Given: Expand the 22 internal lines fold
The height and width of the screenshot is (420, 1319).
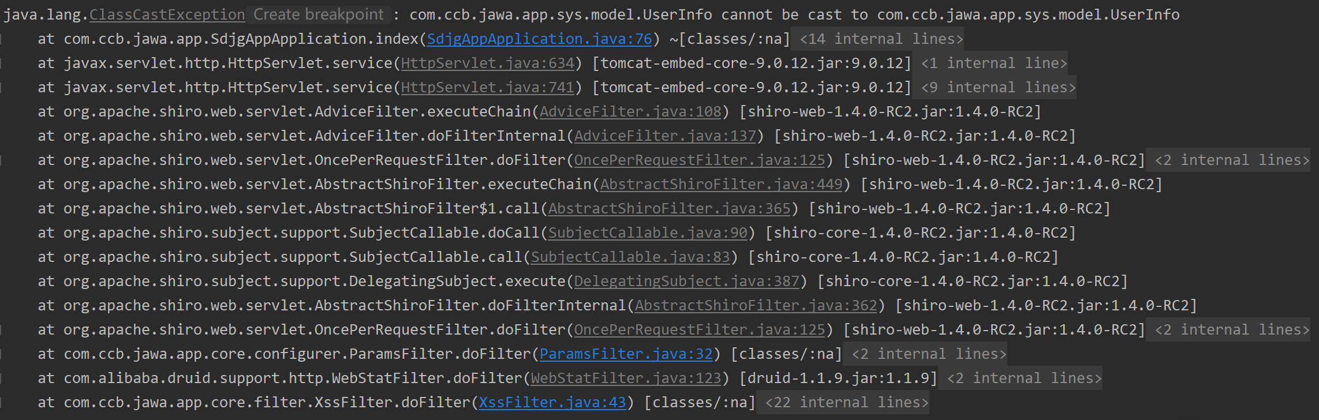Looking at the screenshot, I should [x=846, y=402].
